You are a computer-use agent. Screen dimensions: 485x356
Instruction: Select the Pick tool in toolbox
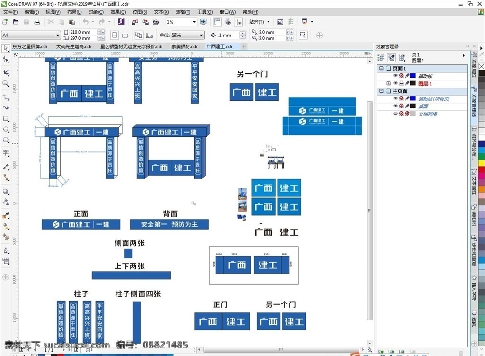pyautogui.click(x=6, y=48)
